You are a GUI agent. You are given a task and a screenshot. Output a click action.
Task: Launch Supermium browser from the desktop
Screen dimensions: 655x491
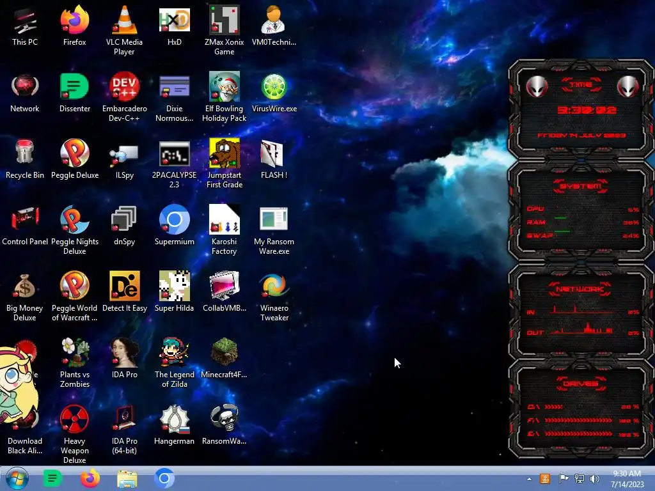point(174,226)
